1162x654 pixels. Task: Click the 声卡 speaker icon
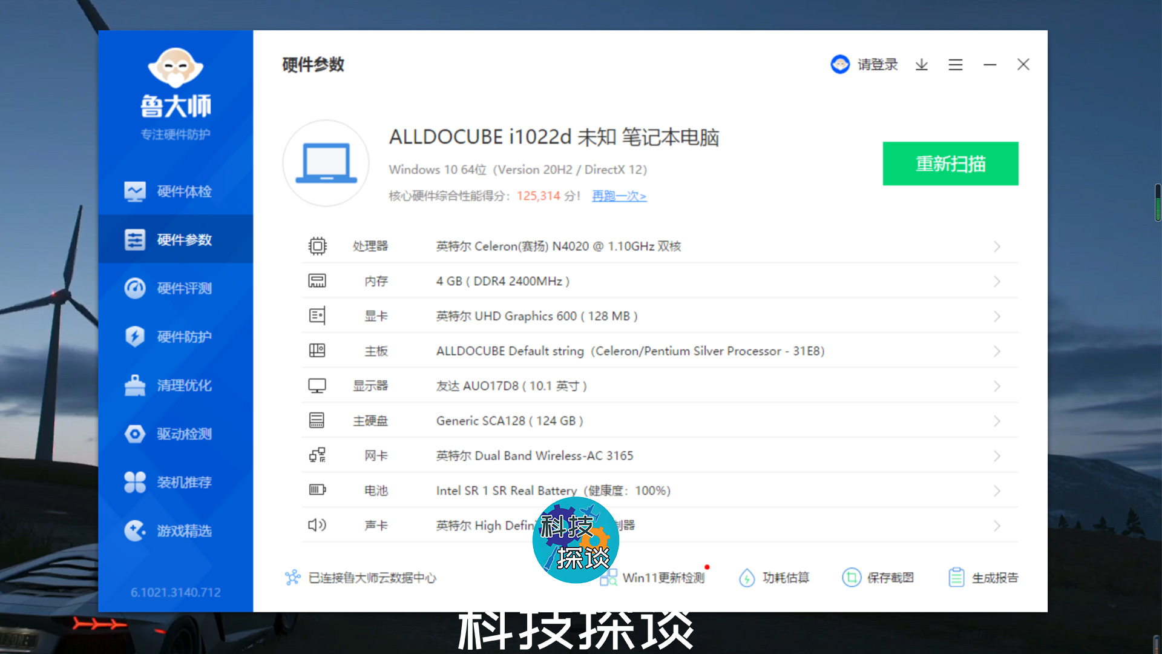[x=317, y=525]
